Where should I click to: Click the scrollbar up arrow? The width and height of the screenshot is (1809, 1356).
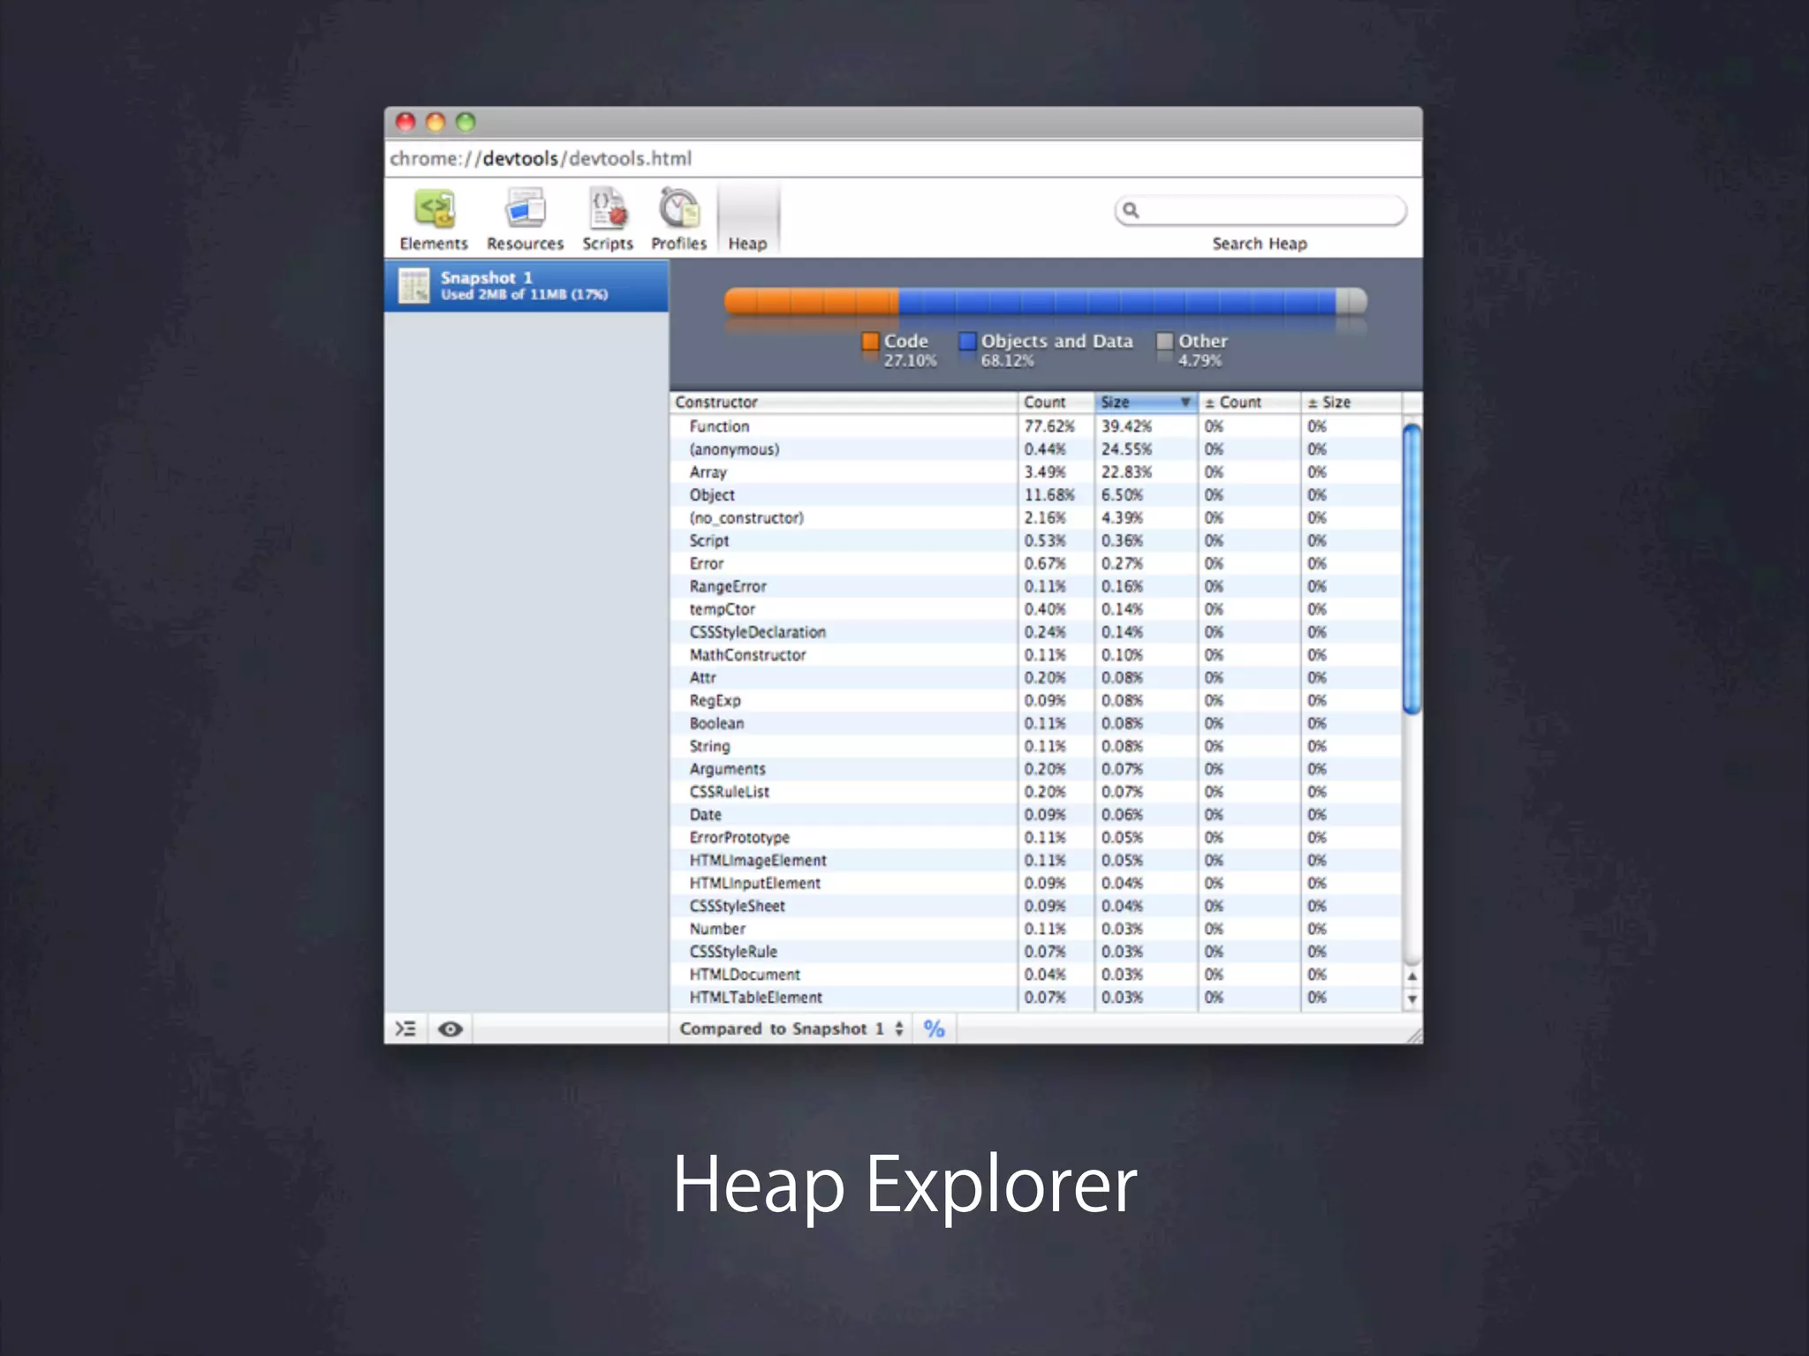point(1412,976)
